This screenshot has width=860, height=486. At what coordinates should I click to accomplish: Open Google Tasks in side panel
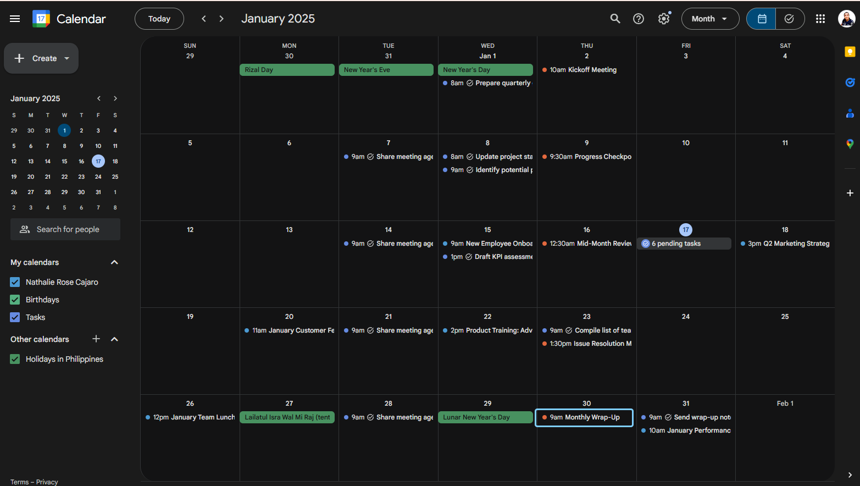pyautogui.click(x=850, y=82)
